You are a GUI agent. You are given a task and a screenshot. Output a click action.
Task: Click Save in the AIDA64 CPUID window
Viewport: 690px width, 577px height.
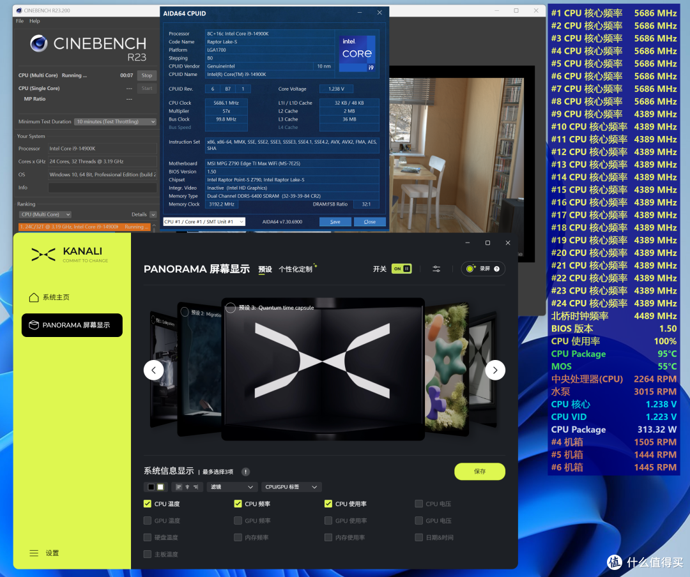point(335,221)
